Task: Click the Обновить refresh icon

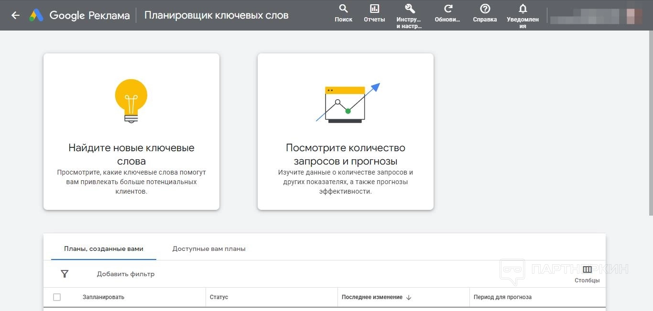Action: [448, 9]
